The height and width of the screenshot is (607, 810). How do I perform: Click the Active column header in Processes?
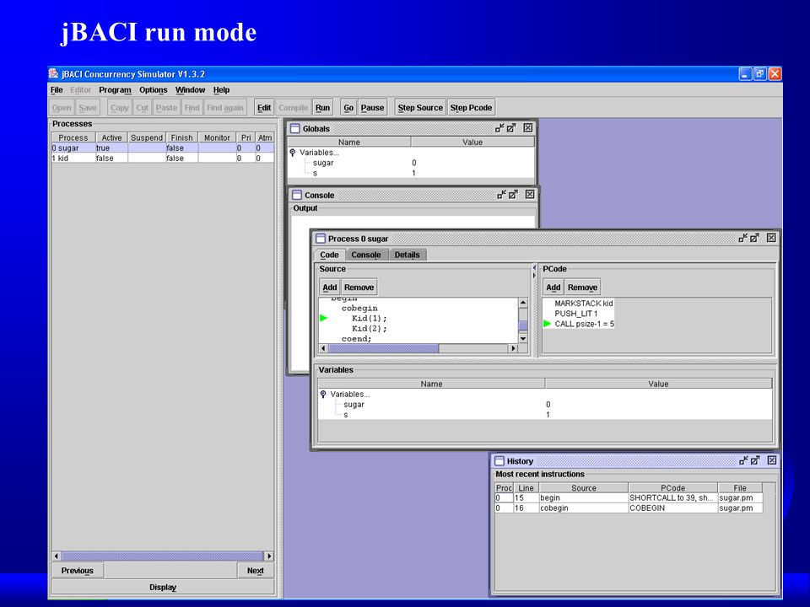(111, 137)
